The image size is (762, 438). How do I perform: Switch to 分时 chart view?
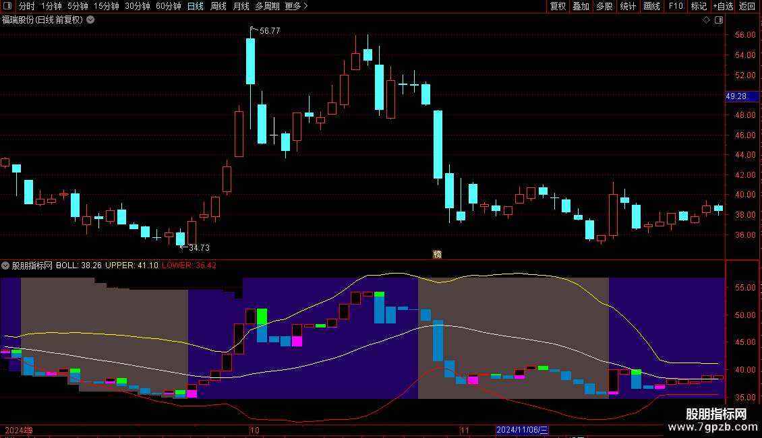coord(27,6)
